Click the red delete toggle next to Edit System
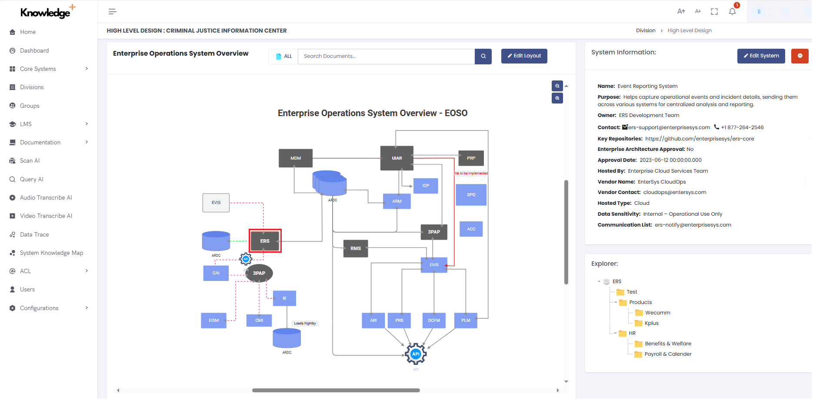This screenshot has width=813, height=401. coord(800,56)
